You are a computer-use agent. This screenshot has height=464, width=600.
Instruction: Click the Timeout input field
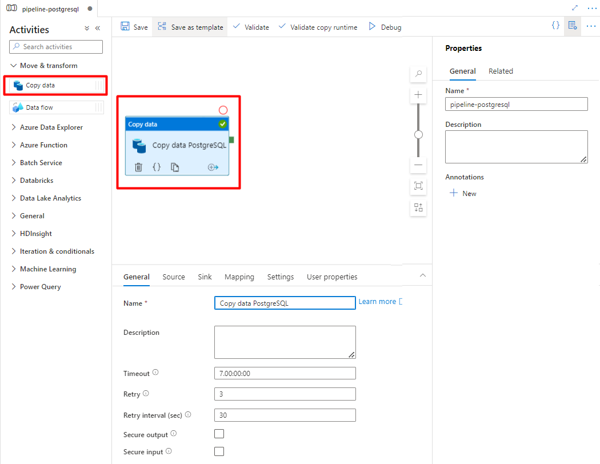tap(285, 373)
